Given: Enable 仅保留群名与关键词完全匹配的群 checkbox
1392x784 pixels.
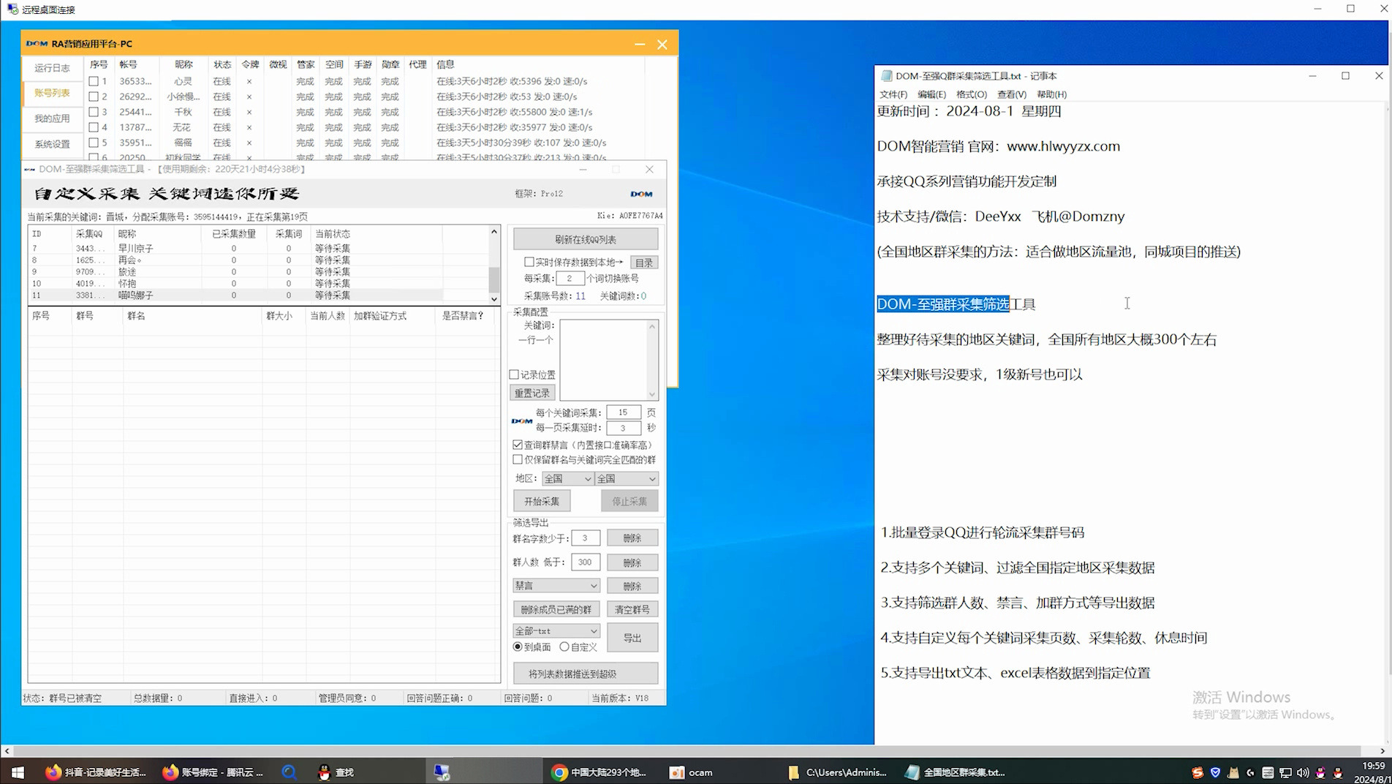Looking at the screenshot, I should [518, 460].
